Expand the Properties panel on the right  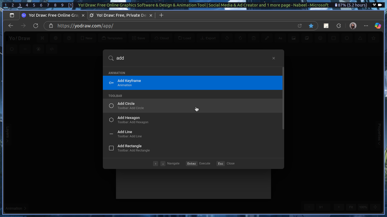click(379, 134)
